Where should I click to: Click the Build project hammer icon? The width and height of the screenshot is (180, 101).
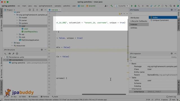[x=111, y=6]
